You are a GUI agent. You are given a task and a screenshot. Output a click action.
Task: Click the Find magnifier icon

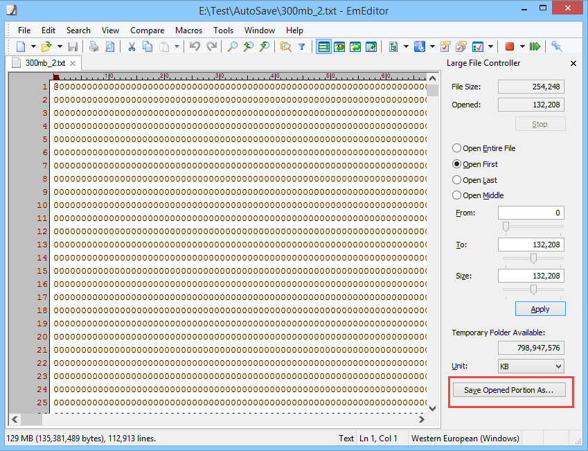[233, 46]
